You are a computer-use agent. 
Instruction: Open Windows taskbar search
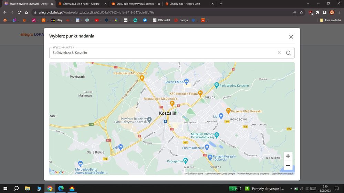click(x=16, y=189)
